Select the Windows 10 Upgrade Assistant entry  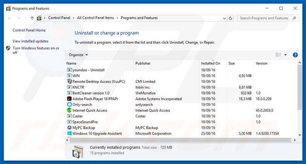[x=97, y=133]
